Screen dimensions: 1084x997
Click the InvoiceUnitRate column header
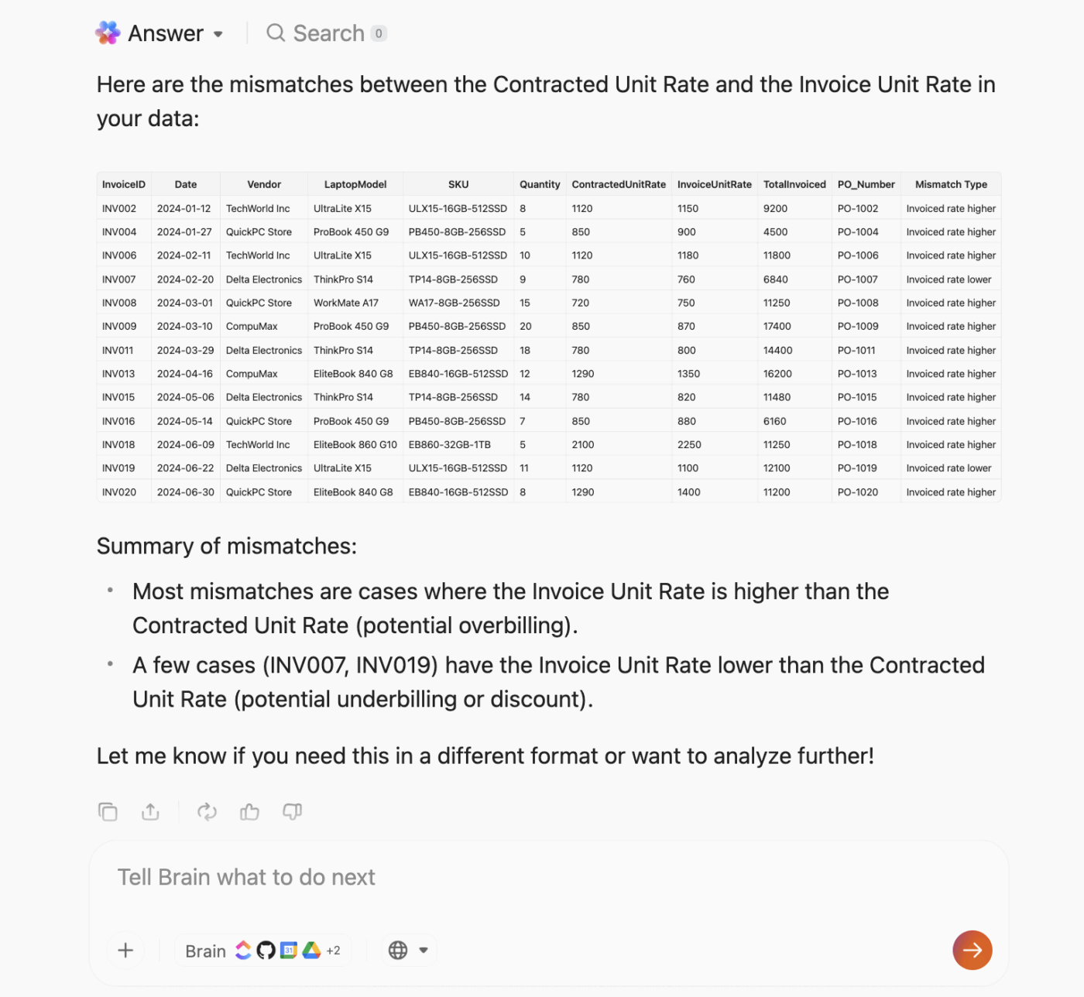[714, 184]
